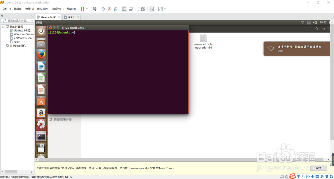Image resolution: width=334 pixels, height=179 pixels.
Task: Open the 虚拟机(M) menu
Action: 43,9
